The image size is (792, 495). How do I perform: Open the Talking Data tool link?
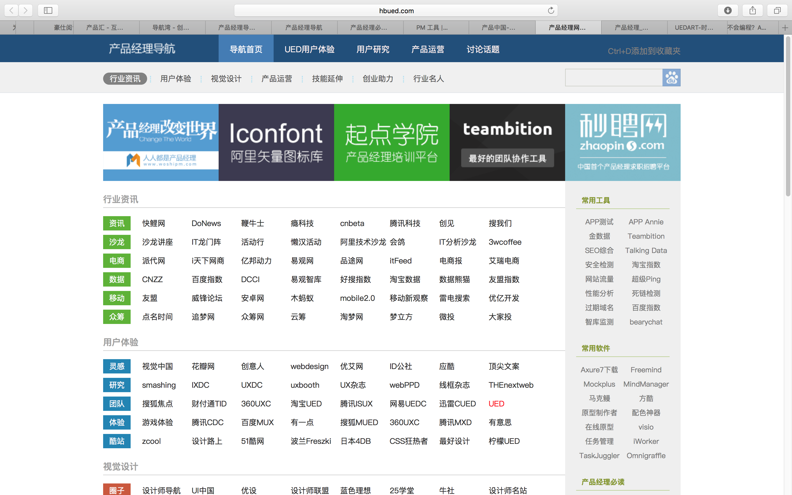coord(646,251)
